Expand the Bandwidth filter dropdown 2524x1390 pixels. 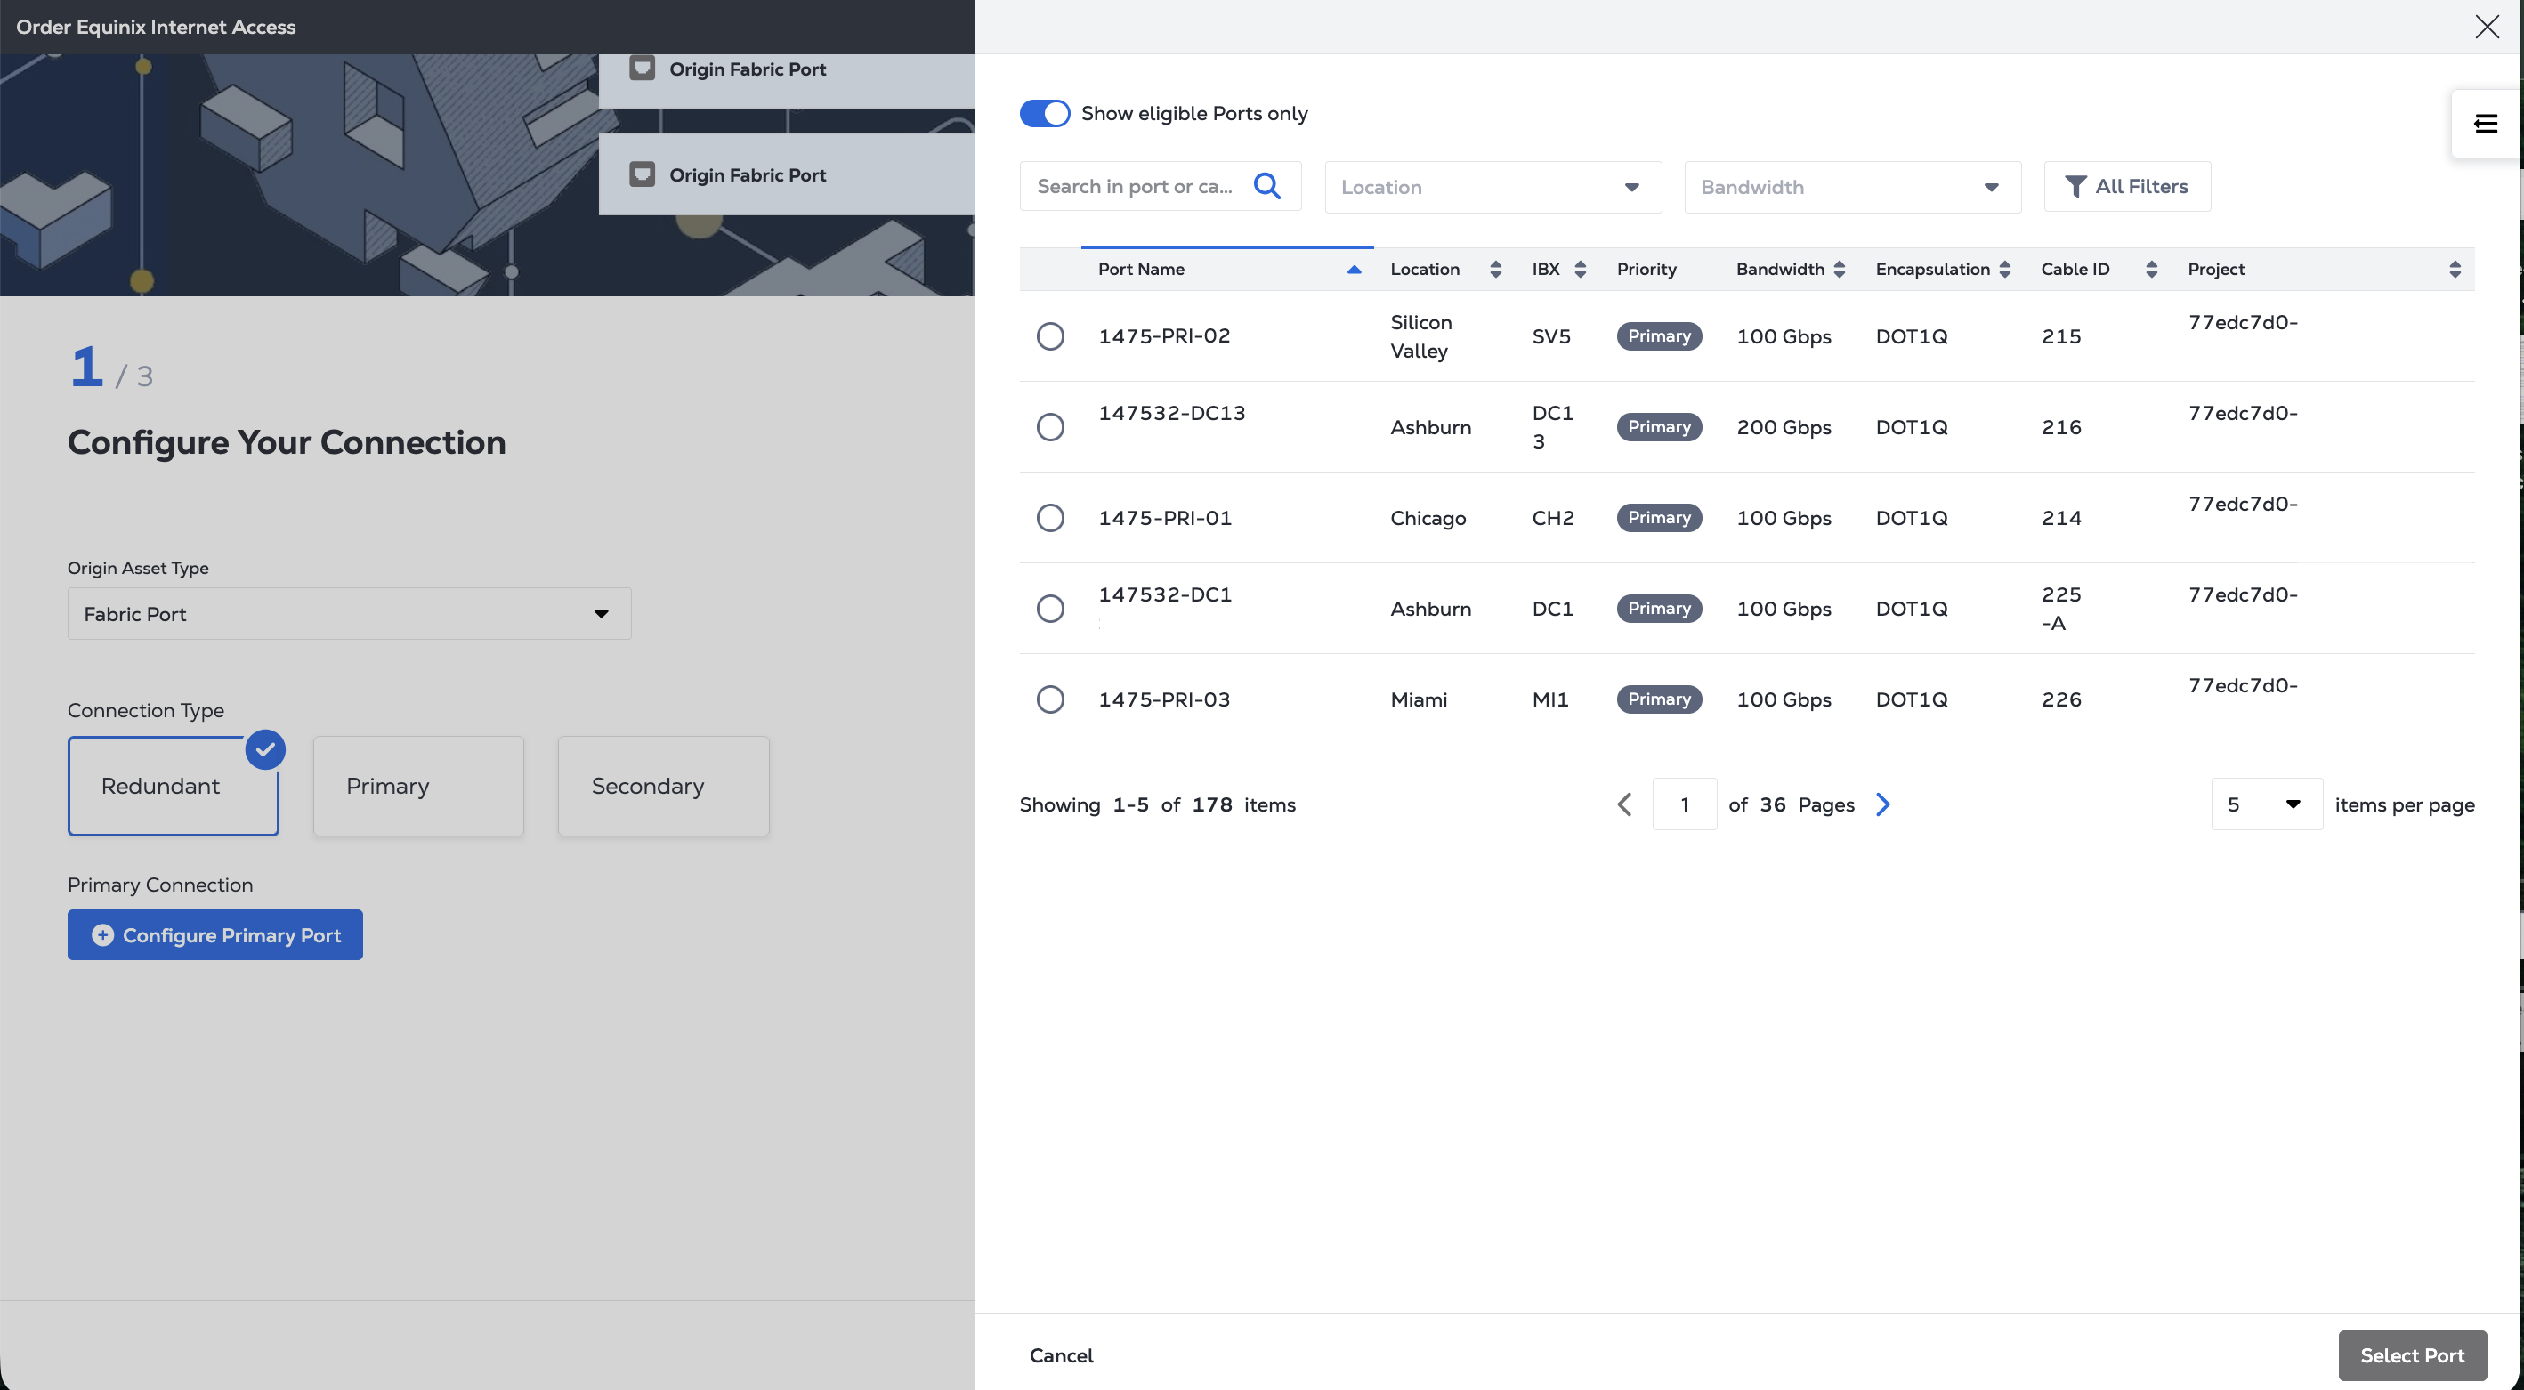point(1852,187)
